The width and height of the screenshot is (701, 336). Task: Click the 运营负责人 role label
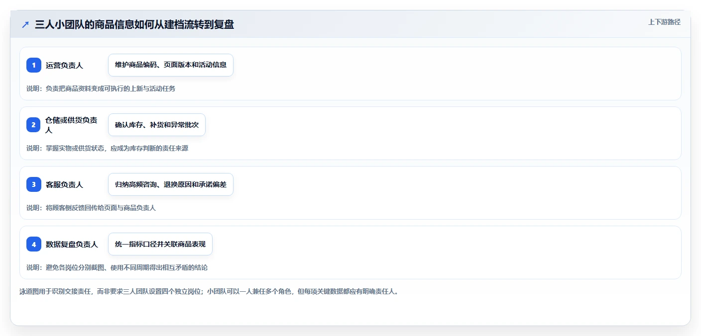64,65
